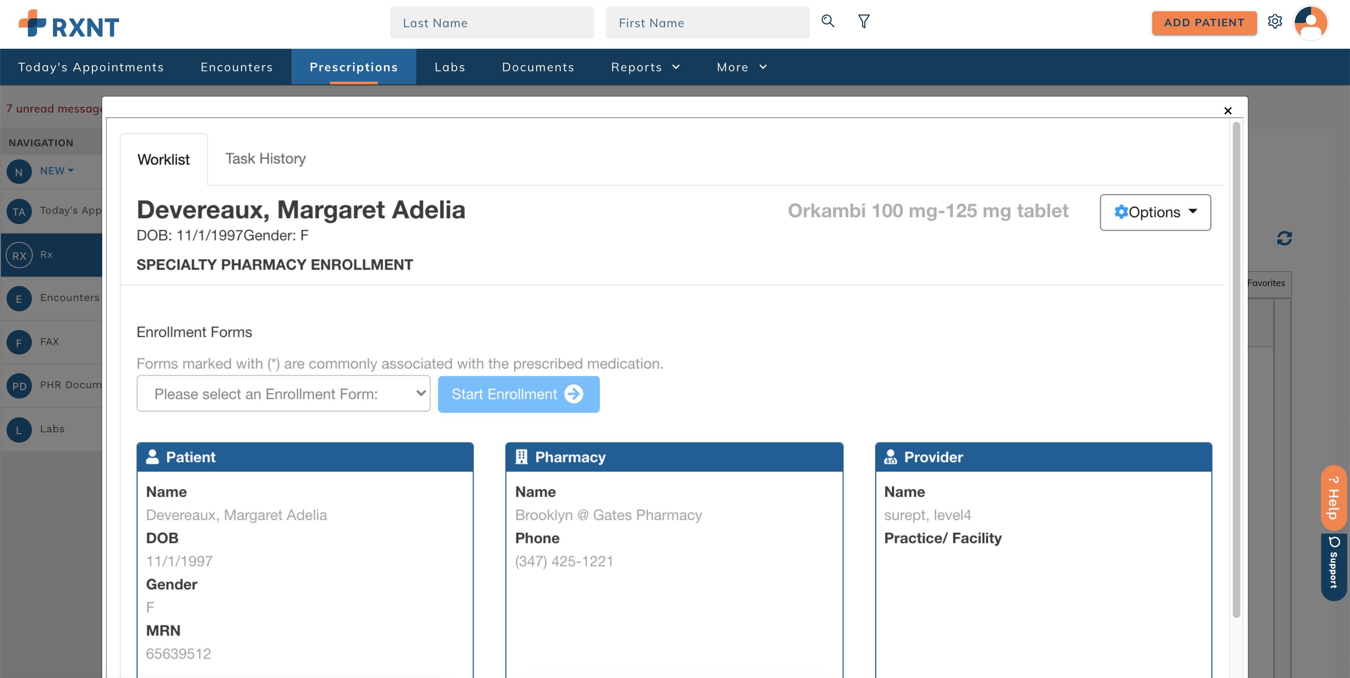The height and width of the screenshot is (678, 1350).
Task: Switch to the Task History tab
Action: (265, 158)
